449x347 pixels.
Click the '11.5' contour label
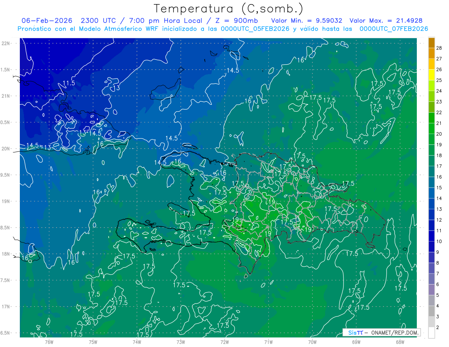pyautogui.click(x=68, y=83)
